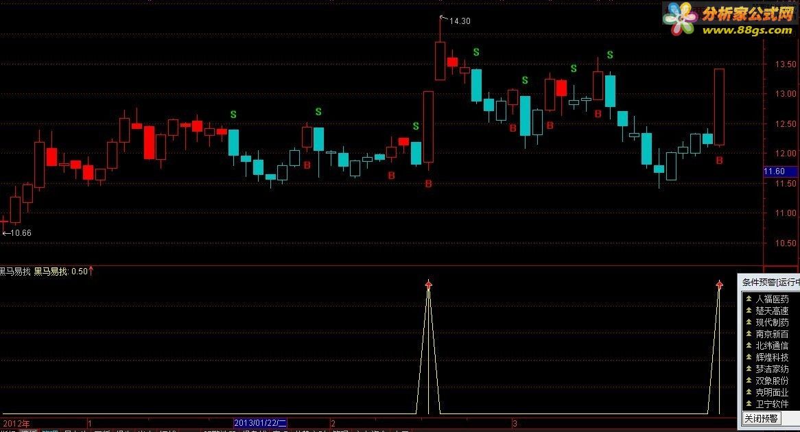Click the alert icon beside 人福医药
Screen dimensions: 800x432
click(749, 299)
